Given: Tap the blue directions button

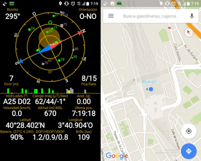Looking at the screenshot, I should coord(188,151).
